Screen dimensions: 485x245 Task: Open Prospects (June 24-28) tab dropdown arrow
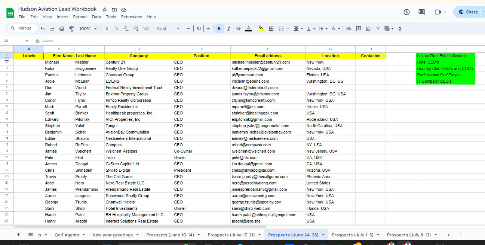[x=323, y=235]
